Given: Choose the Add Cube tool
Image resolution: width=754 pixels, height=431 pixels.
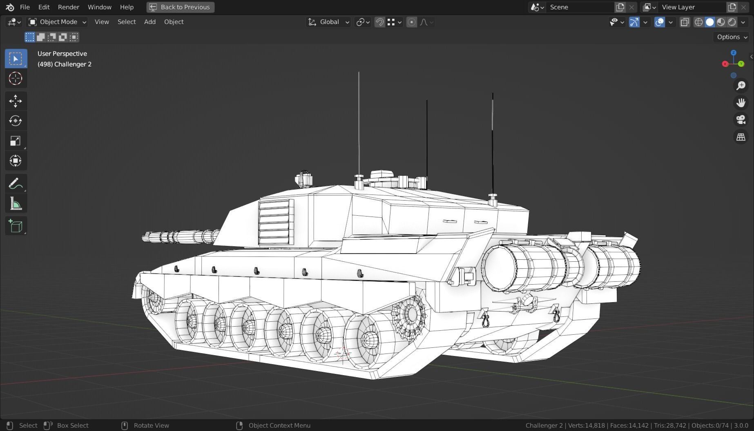Looking at the screenshot, I should coord(16,226).
